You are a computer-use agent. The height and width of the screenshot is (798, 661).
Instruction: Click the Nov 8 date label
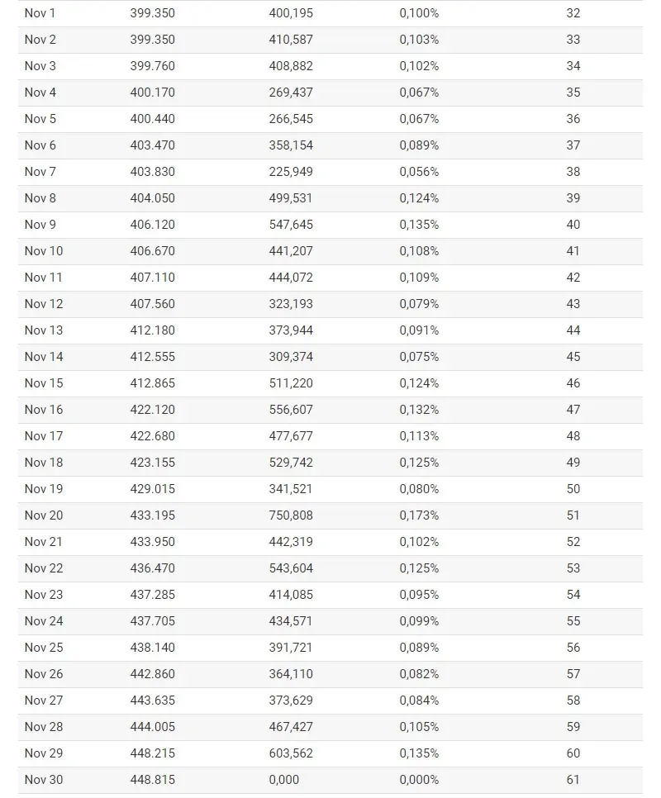point(40,198)
